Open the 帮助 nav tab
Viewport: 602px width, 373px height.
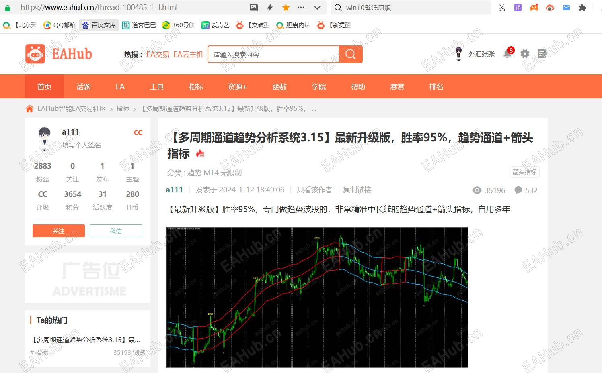[358, 86]
